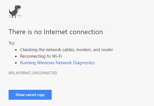Image resolution: width=154 pixels, height=106 pixels.
Task: Click the bullet before Checking the network cables
Action: click(x=16, y=50)
